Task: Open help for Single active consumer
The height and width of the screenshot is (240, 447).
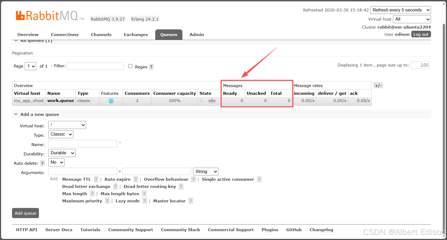Action: (x=259, y=179)
